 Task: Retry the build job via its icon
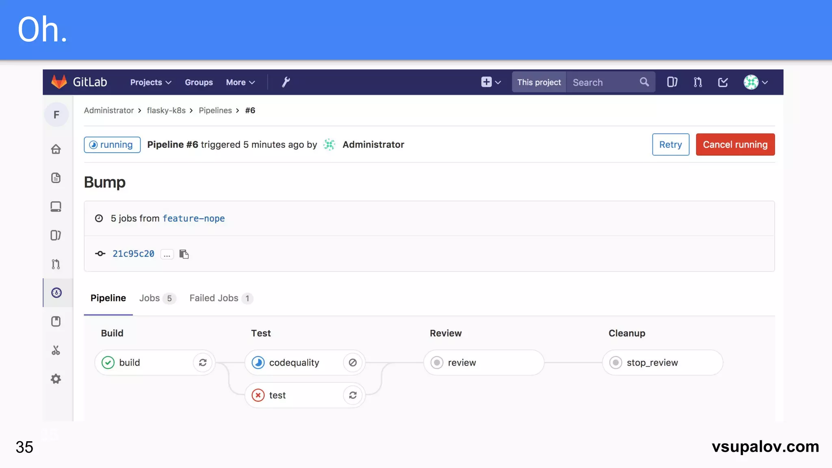click(x=203, y=362)
